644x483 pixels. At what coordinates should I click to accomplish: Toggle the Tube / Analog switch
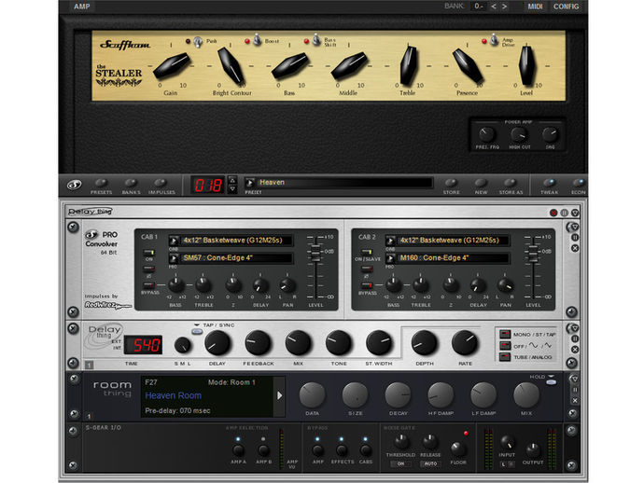coord(505,357)
